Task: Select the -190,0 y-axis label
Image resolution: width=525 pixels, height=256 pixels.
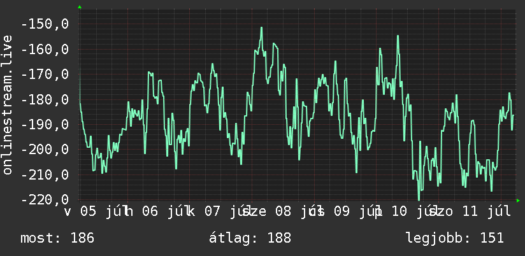Action: [x=45, y=125]
